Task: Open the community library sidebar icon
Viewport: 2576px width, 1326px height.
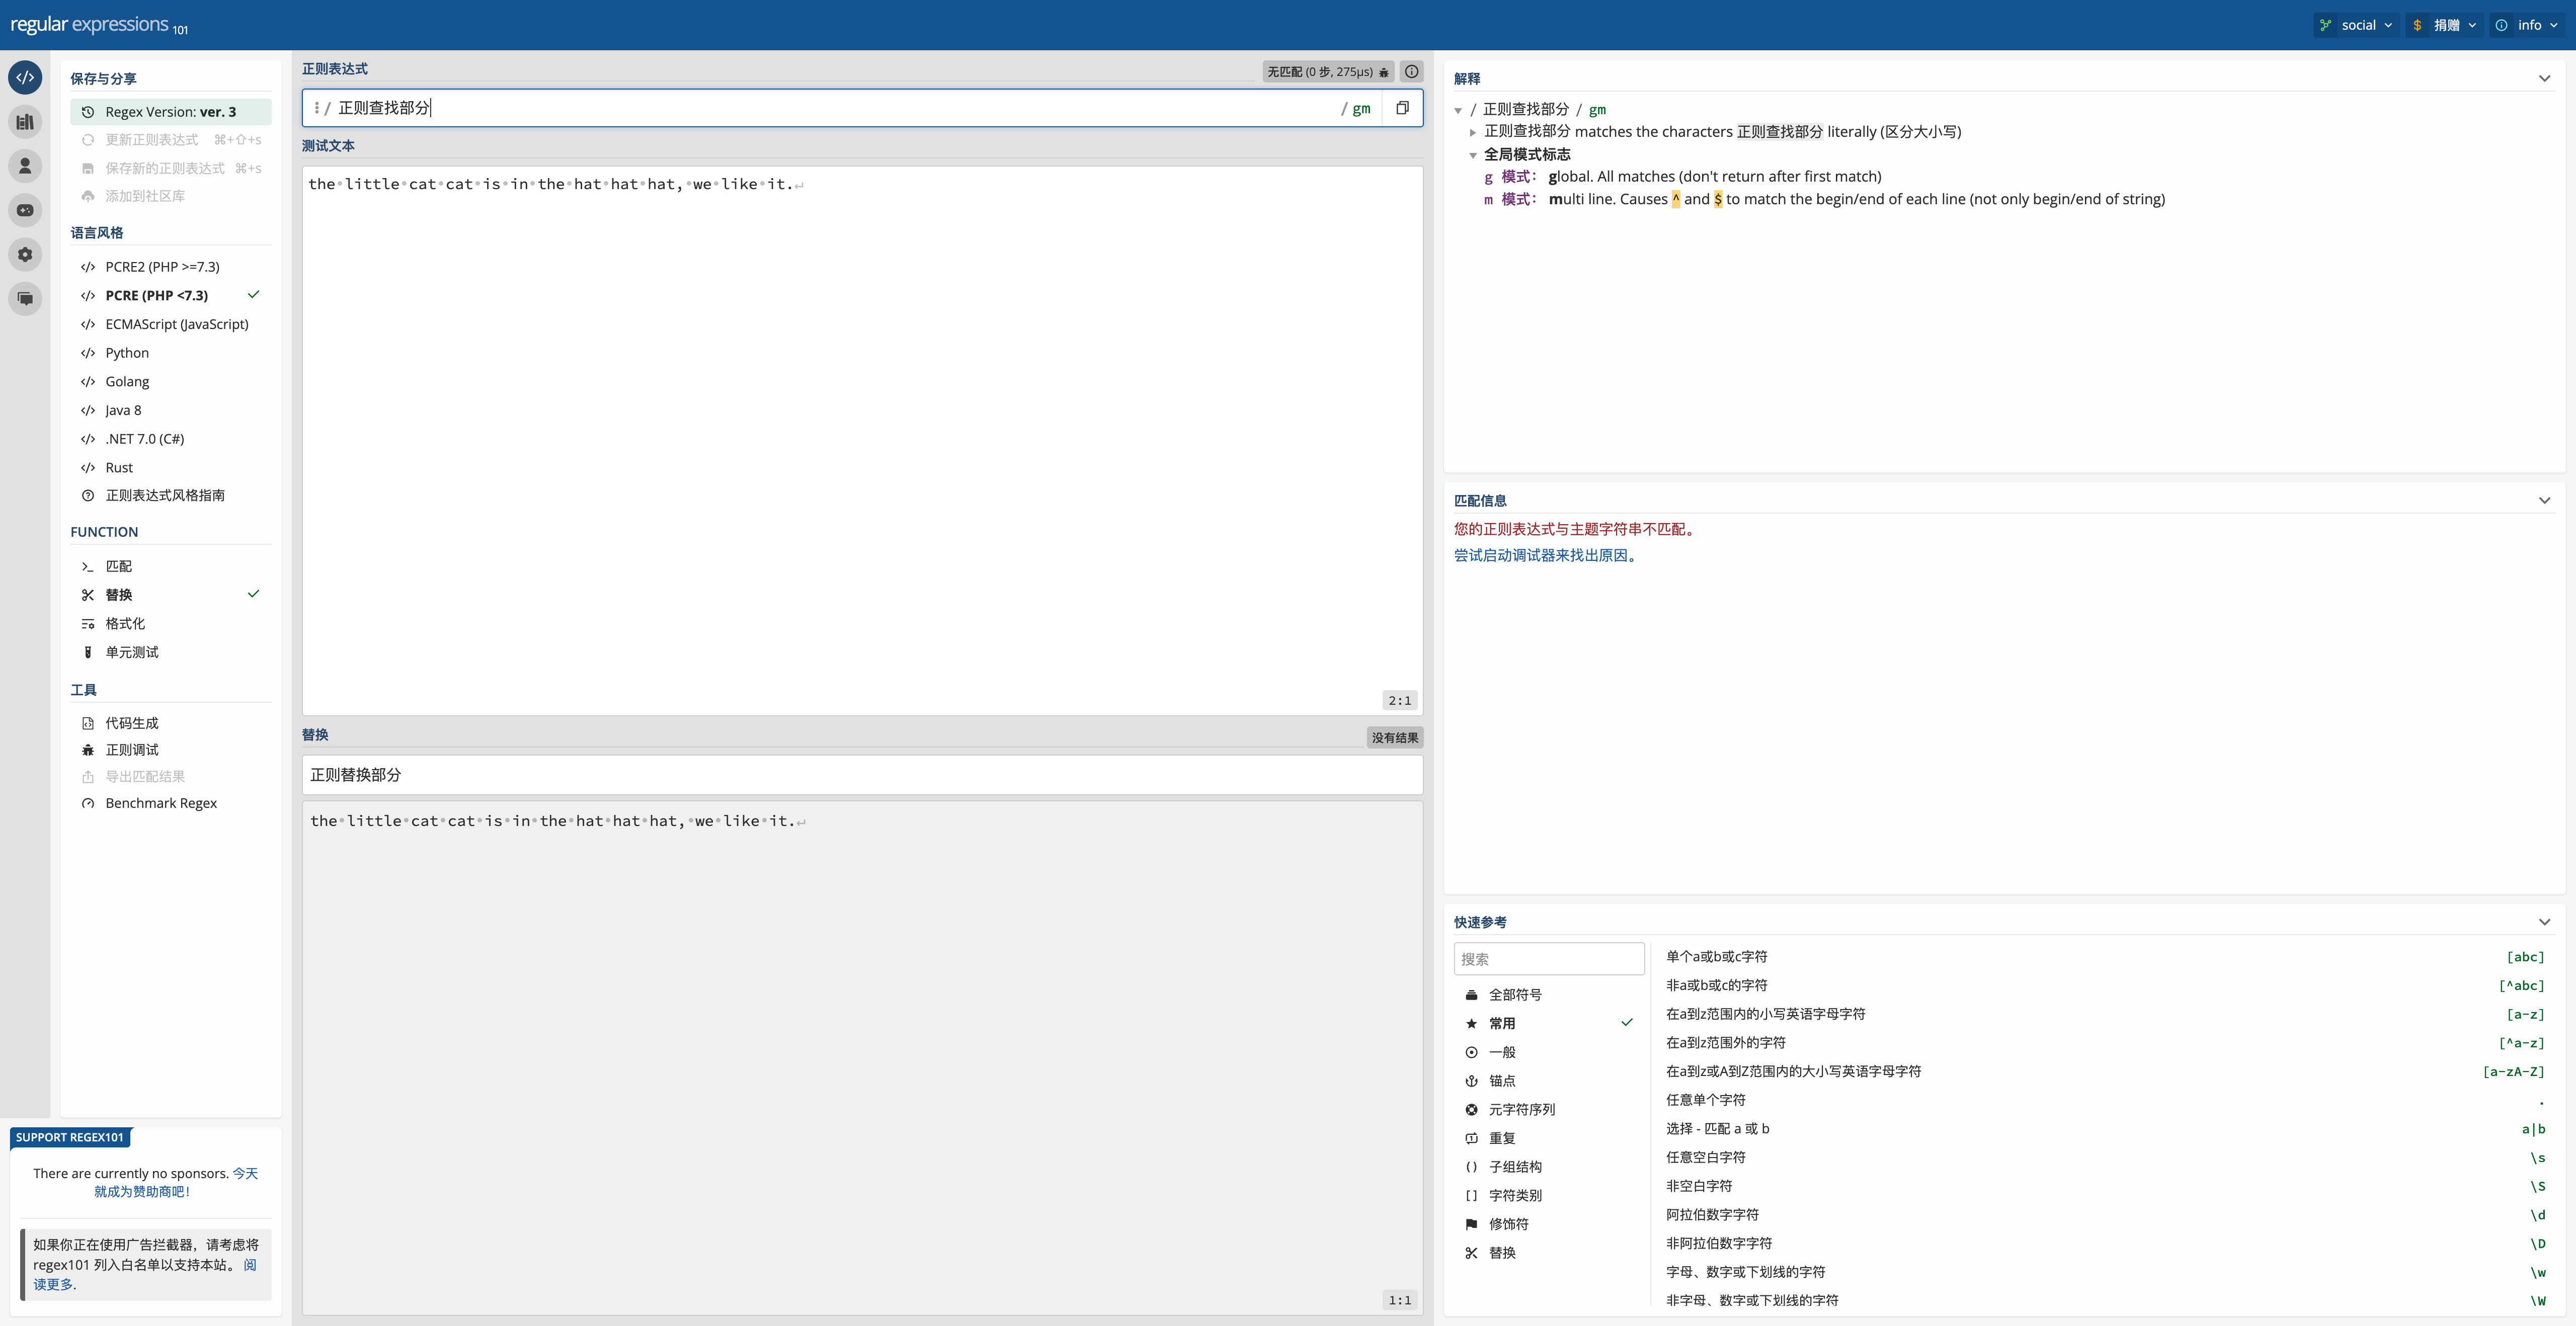Action: [25, 122]
